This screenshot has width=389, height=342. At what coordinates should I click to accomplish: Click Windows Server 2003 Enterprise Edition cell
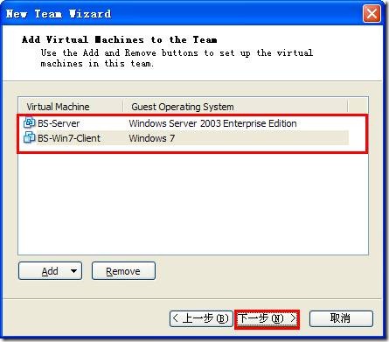pos(212,123)
